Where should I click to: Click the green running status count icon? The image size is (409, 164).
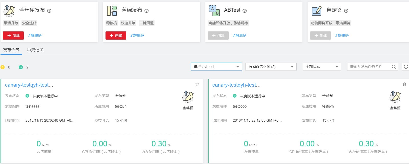click(21, 67)
